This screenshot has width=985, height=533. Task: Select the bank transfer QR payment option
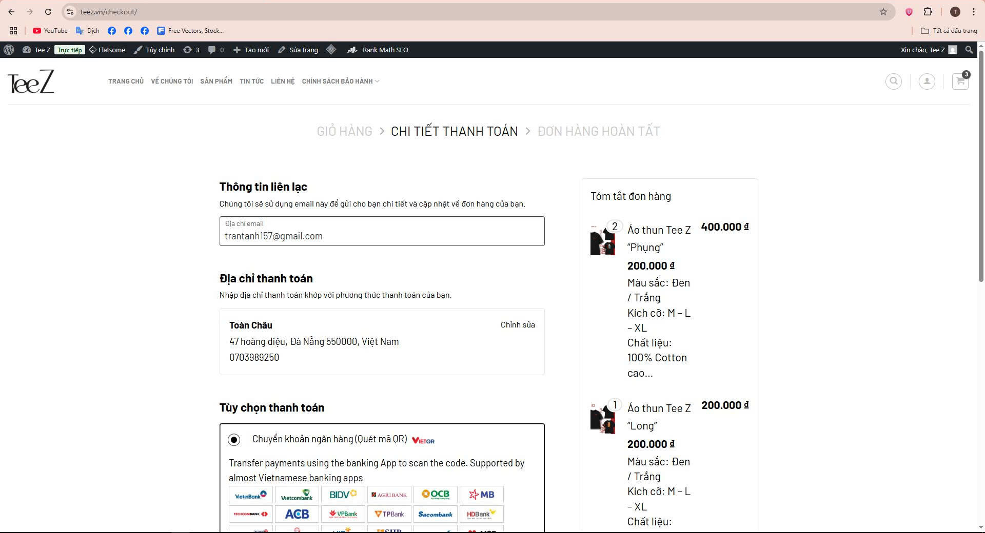234,440
